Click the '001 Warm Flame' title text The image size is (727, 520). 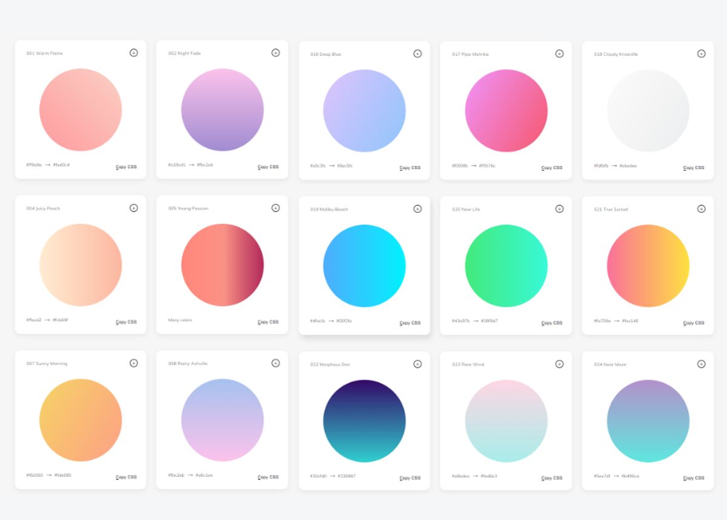click(44, 53)
